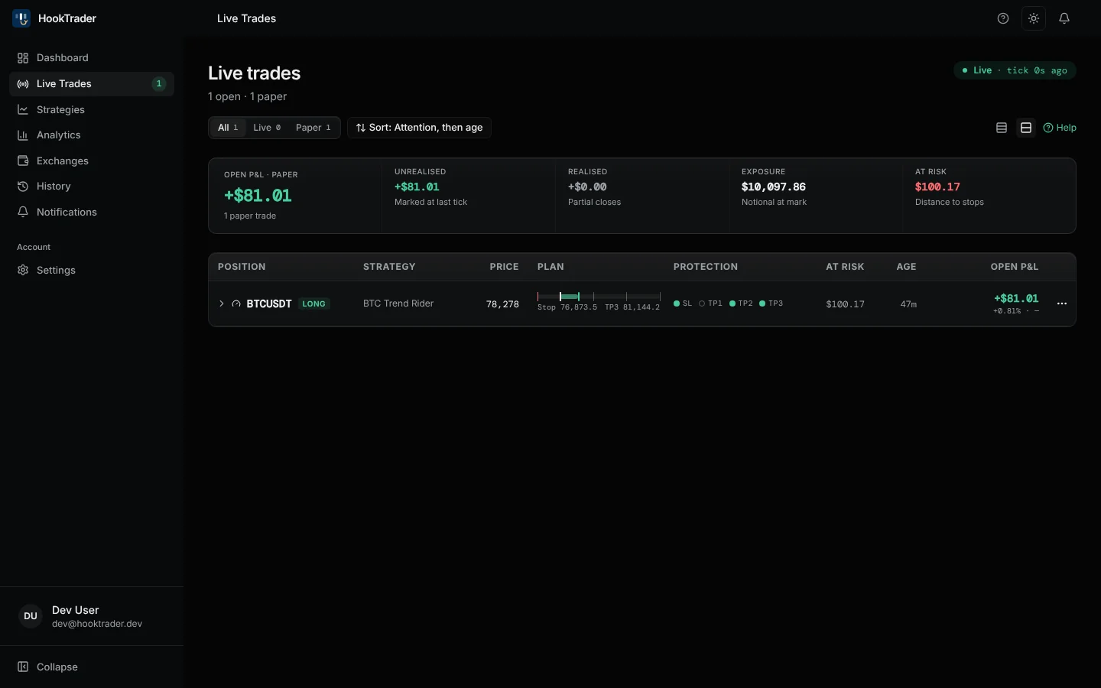Select the All trades filter tab

pos(228,128)
